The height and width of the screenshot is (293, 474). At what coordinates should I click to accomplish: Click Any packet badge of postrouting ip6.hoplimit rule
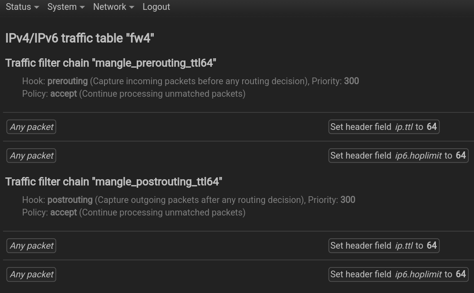tap(31, 274)
